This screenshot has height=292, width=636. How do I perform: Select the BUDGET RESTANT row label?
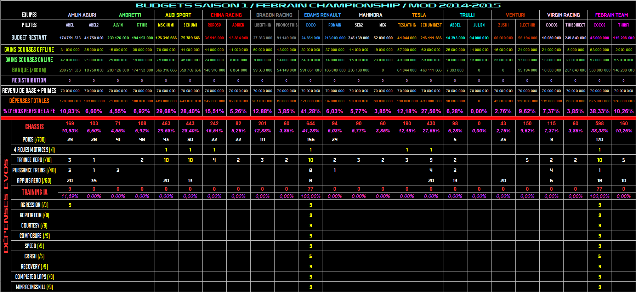(x=29, y=38)
